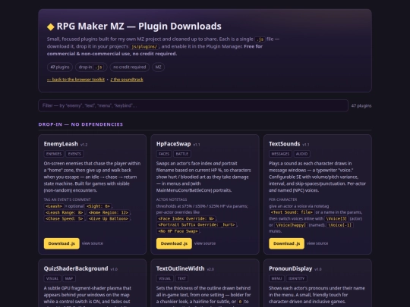View source for EnemyLeash plugin
410x307 pixels.
click(x=93, y=243)
